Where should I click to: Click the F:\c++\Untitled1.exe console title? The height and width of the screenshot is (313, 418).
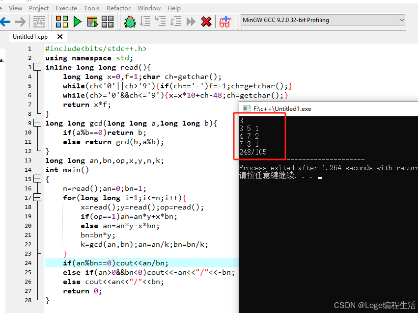pyautogui.click(x=282, y=108)
